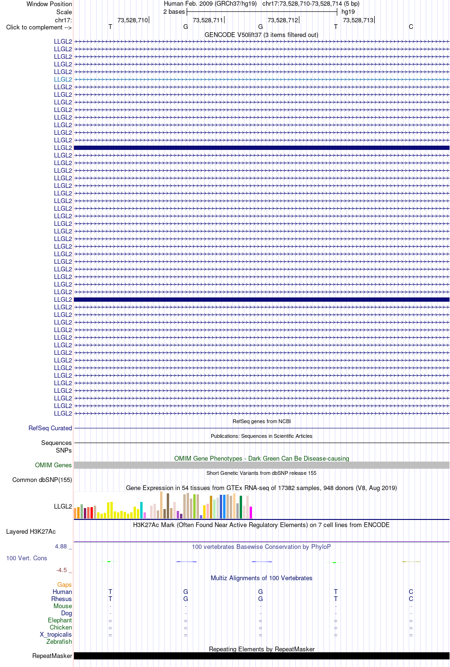The image size is (450, 667).
Task: Click the C base in the Human row
Action: [x=411, y=592]
